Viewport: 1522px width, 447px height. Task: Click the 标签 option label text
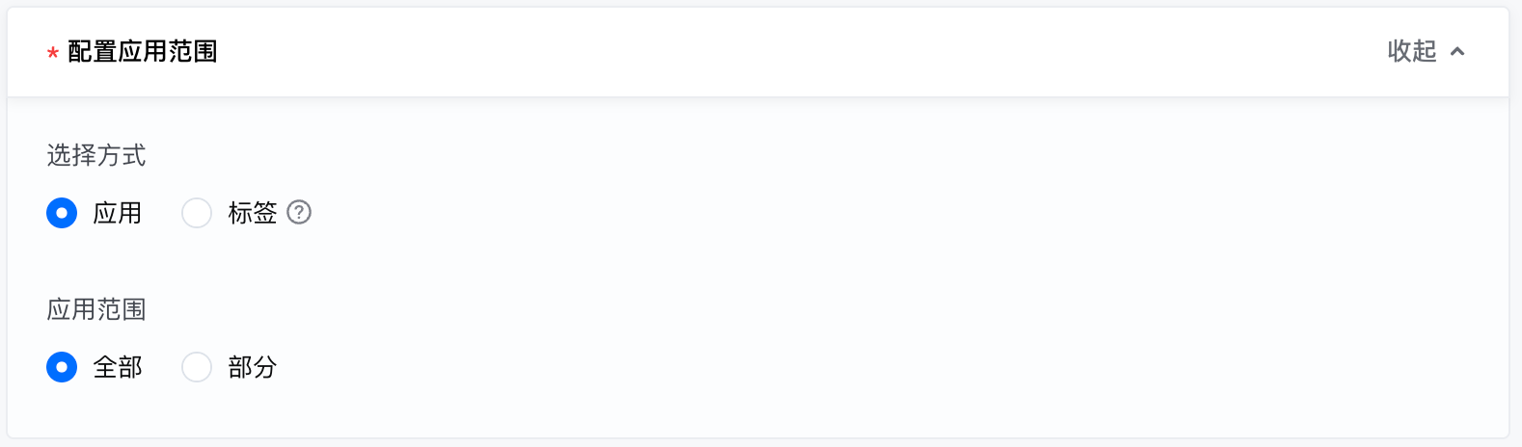point(253,213)
